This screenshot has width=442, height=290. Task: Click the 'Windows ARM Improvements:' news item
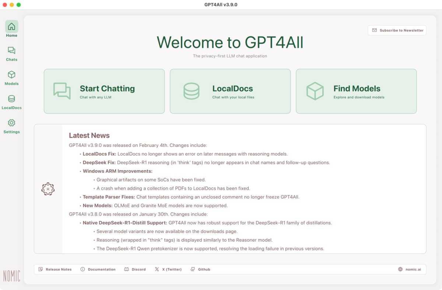117,171
